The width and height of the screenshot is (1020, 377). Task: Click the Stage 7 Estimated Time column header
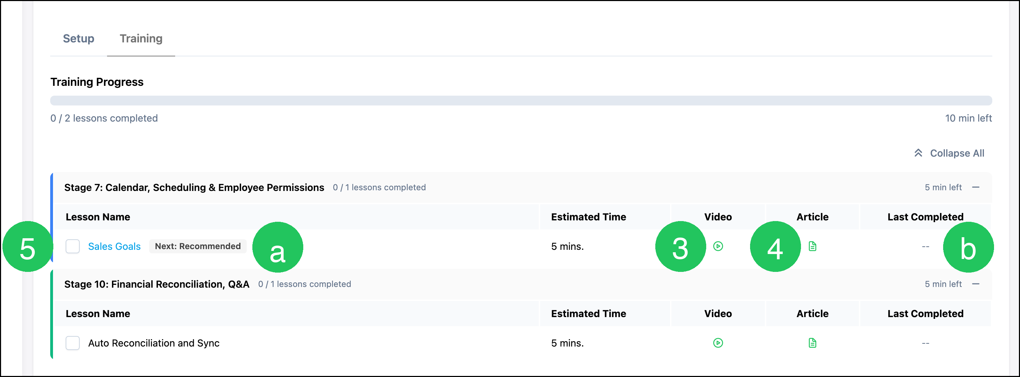(x=588, y=217)
